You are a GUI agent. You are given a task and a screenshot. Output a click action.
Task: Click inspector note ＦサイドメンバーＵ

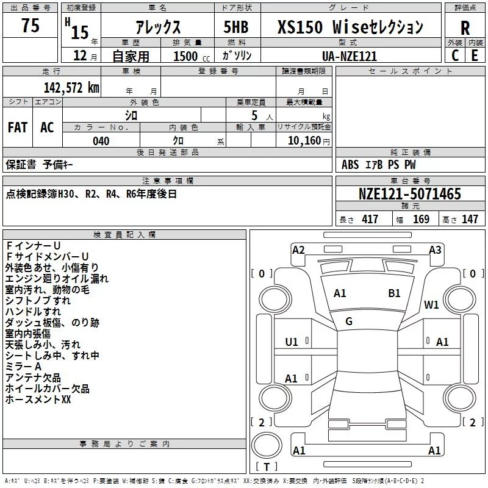pyautogui.click(x=48, y=256)
